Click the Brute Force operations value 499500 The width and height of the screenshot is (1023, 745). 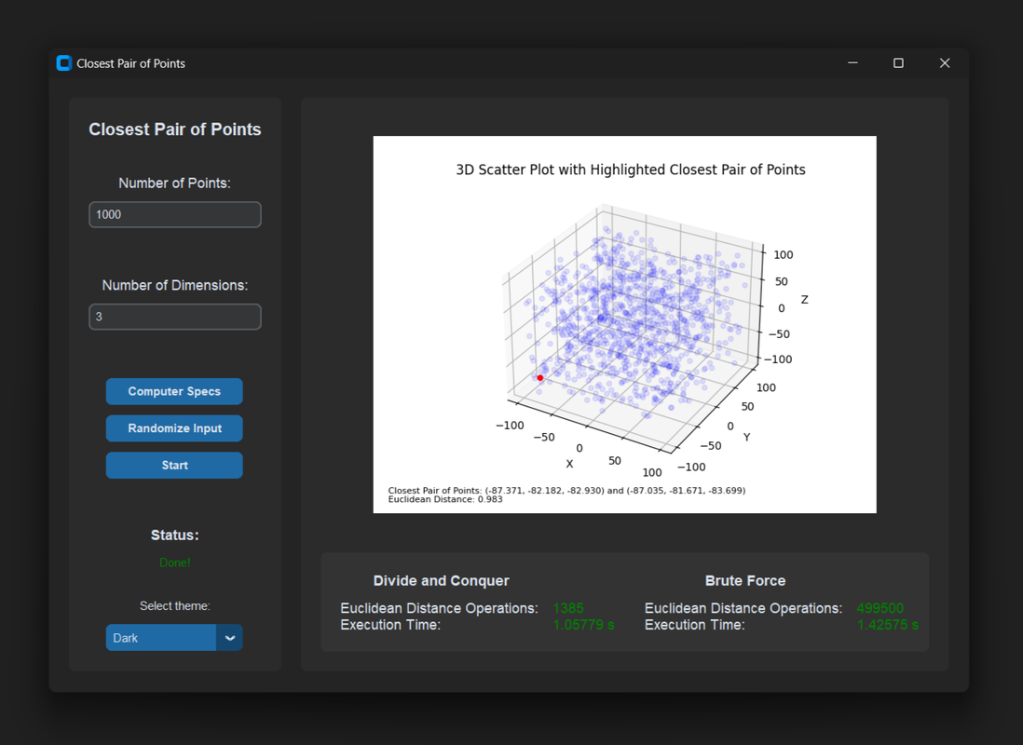pos(880,608)
